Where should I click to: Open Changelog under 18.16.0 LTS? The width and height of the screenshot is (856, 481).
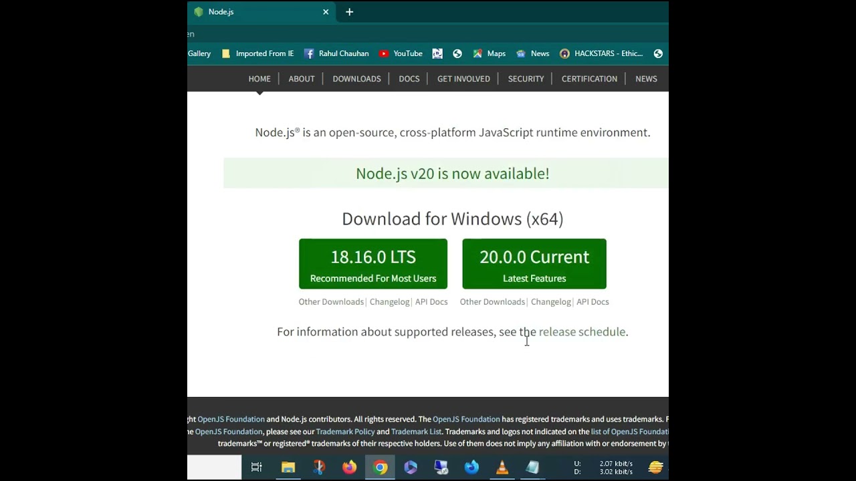[x=389, y=302]
